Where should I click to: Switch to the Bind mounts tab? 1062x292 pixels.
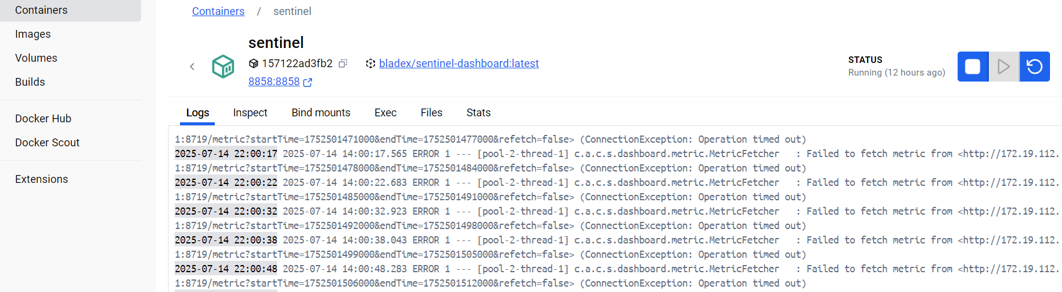(x=321, y=113)
